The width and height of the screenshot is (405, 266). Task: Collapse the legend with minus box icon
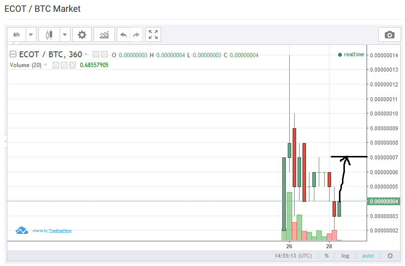pyautogui.click(x=13, y=54)
